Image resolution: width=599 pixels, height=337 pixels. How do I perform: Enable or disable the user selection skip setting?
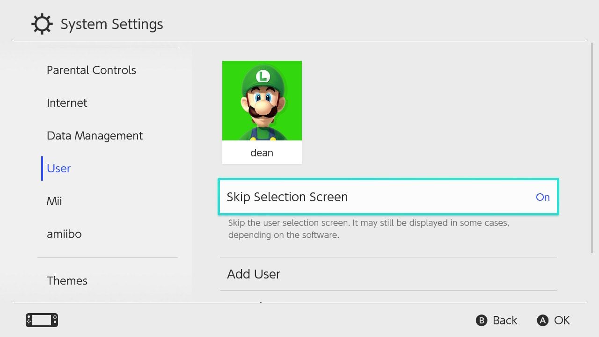point(388,197)
